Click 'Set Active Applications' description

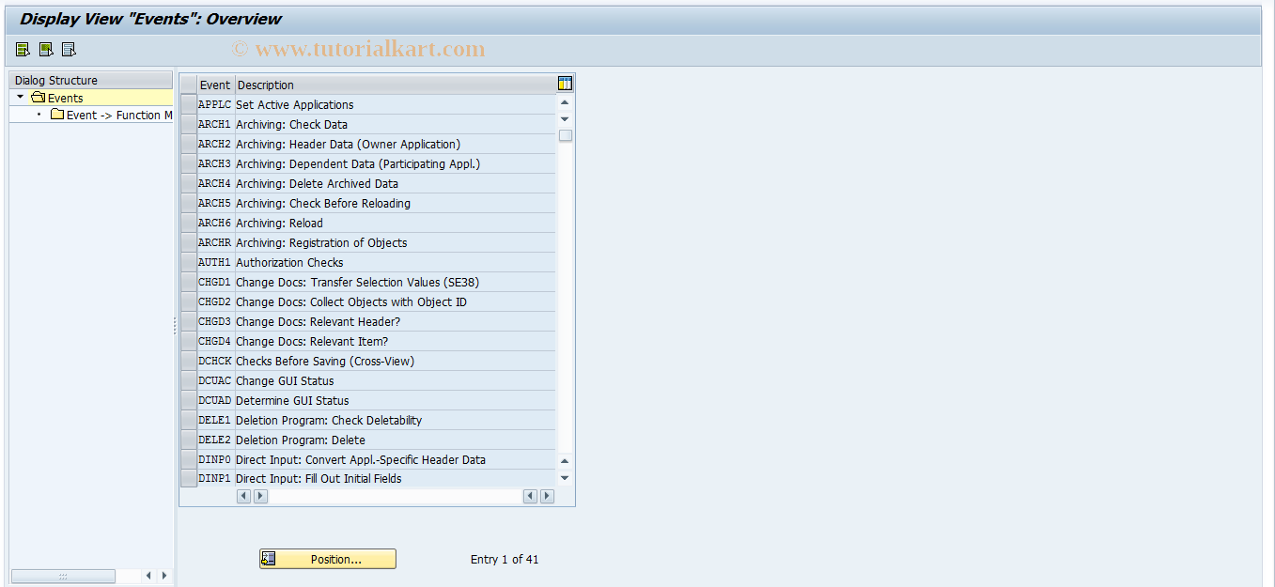coord(395,104)
